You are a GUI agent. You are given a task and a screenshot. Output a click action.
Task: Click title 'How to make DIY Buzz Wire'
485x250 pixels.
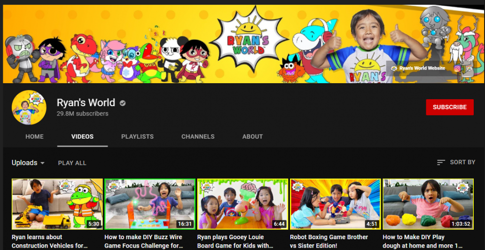[143, 242]
